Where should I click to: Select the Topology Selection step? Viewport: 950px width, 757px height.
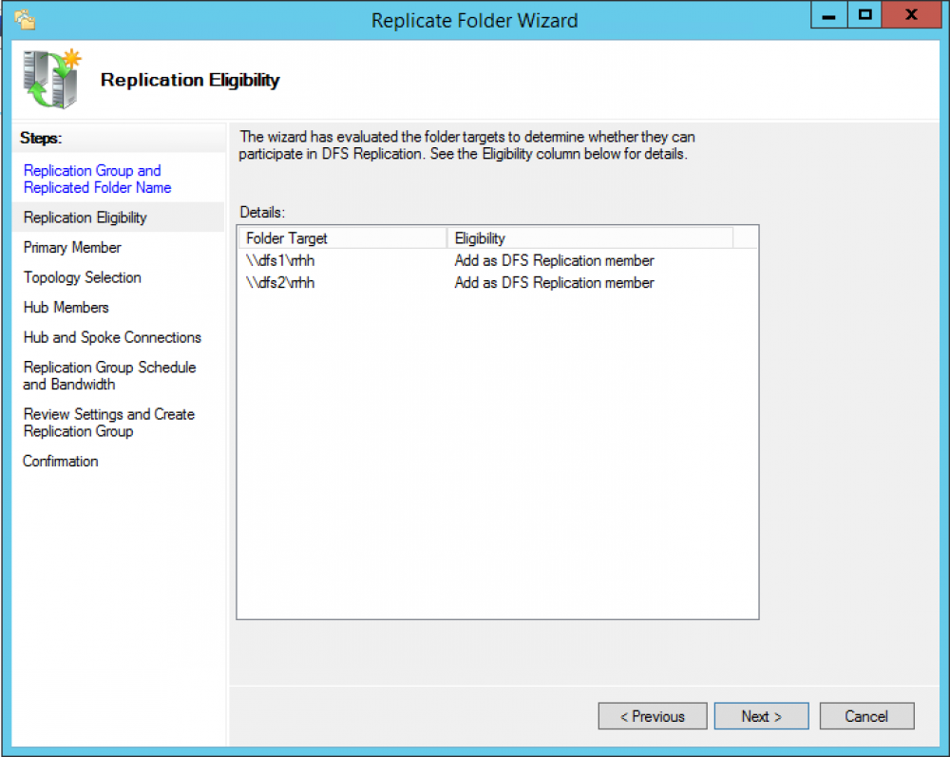pos(82,277)
